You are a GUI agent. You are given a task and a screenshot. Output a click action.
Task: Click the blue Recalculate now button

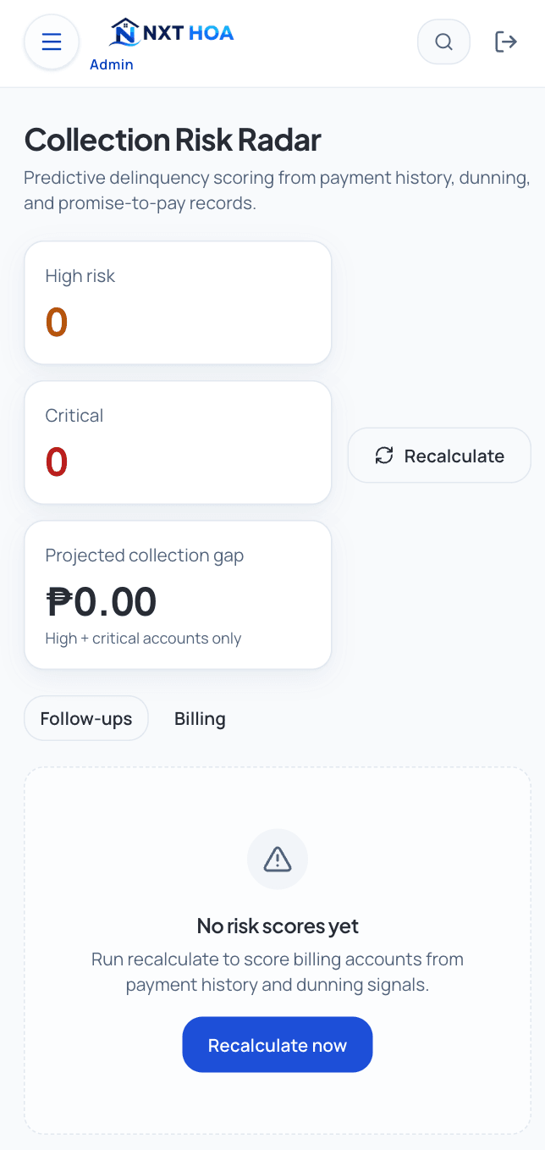click(278, 1045)
